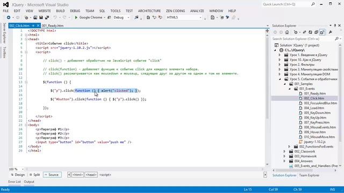The height and width of the screenshot is (193, 344).
Task: Collapse the script block on line 6
Action: (26, 52)
